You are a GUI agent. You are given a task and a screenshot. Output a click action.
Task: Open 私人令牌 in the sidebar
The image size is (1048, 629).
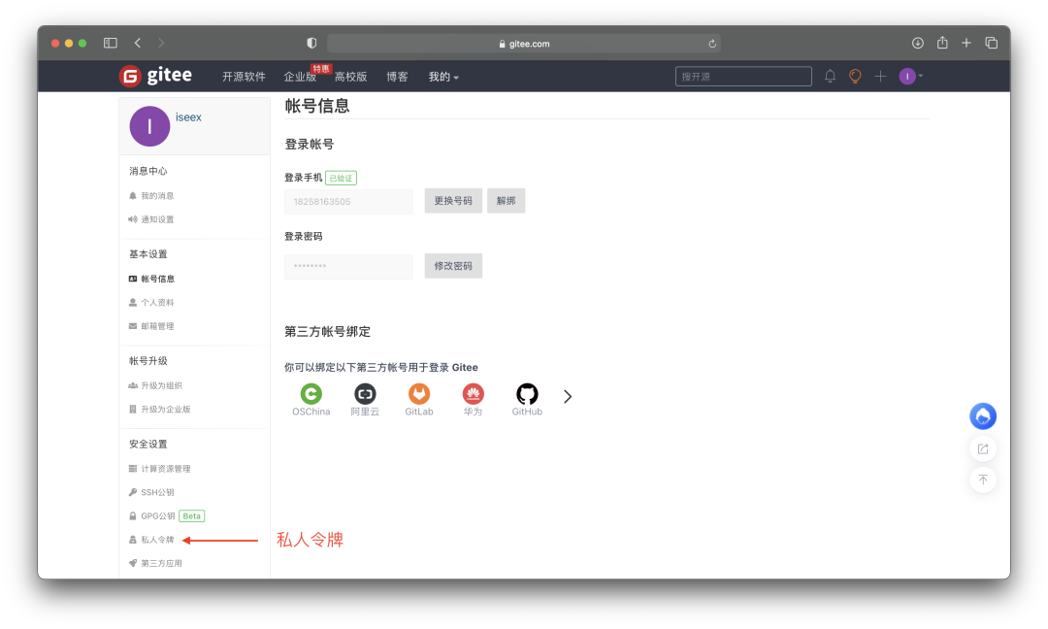(x=158, y=540)
